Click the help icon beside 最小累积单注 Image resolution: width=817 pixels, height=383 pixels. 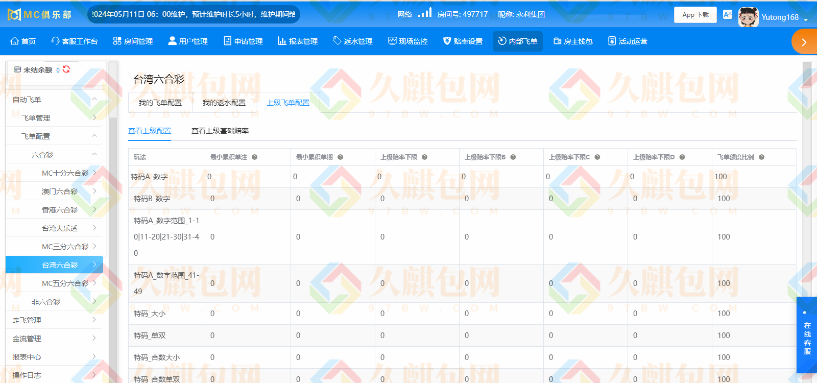pos(254,157)
